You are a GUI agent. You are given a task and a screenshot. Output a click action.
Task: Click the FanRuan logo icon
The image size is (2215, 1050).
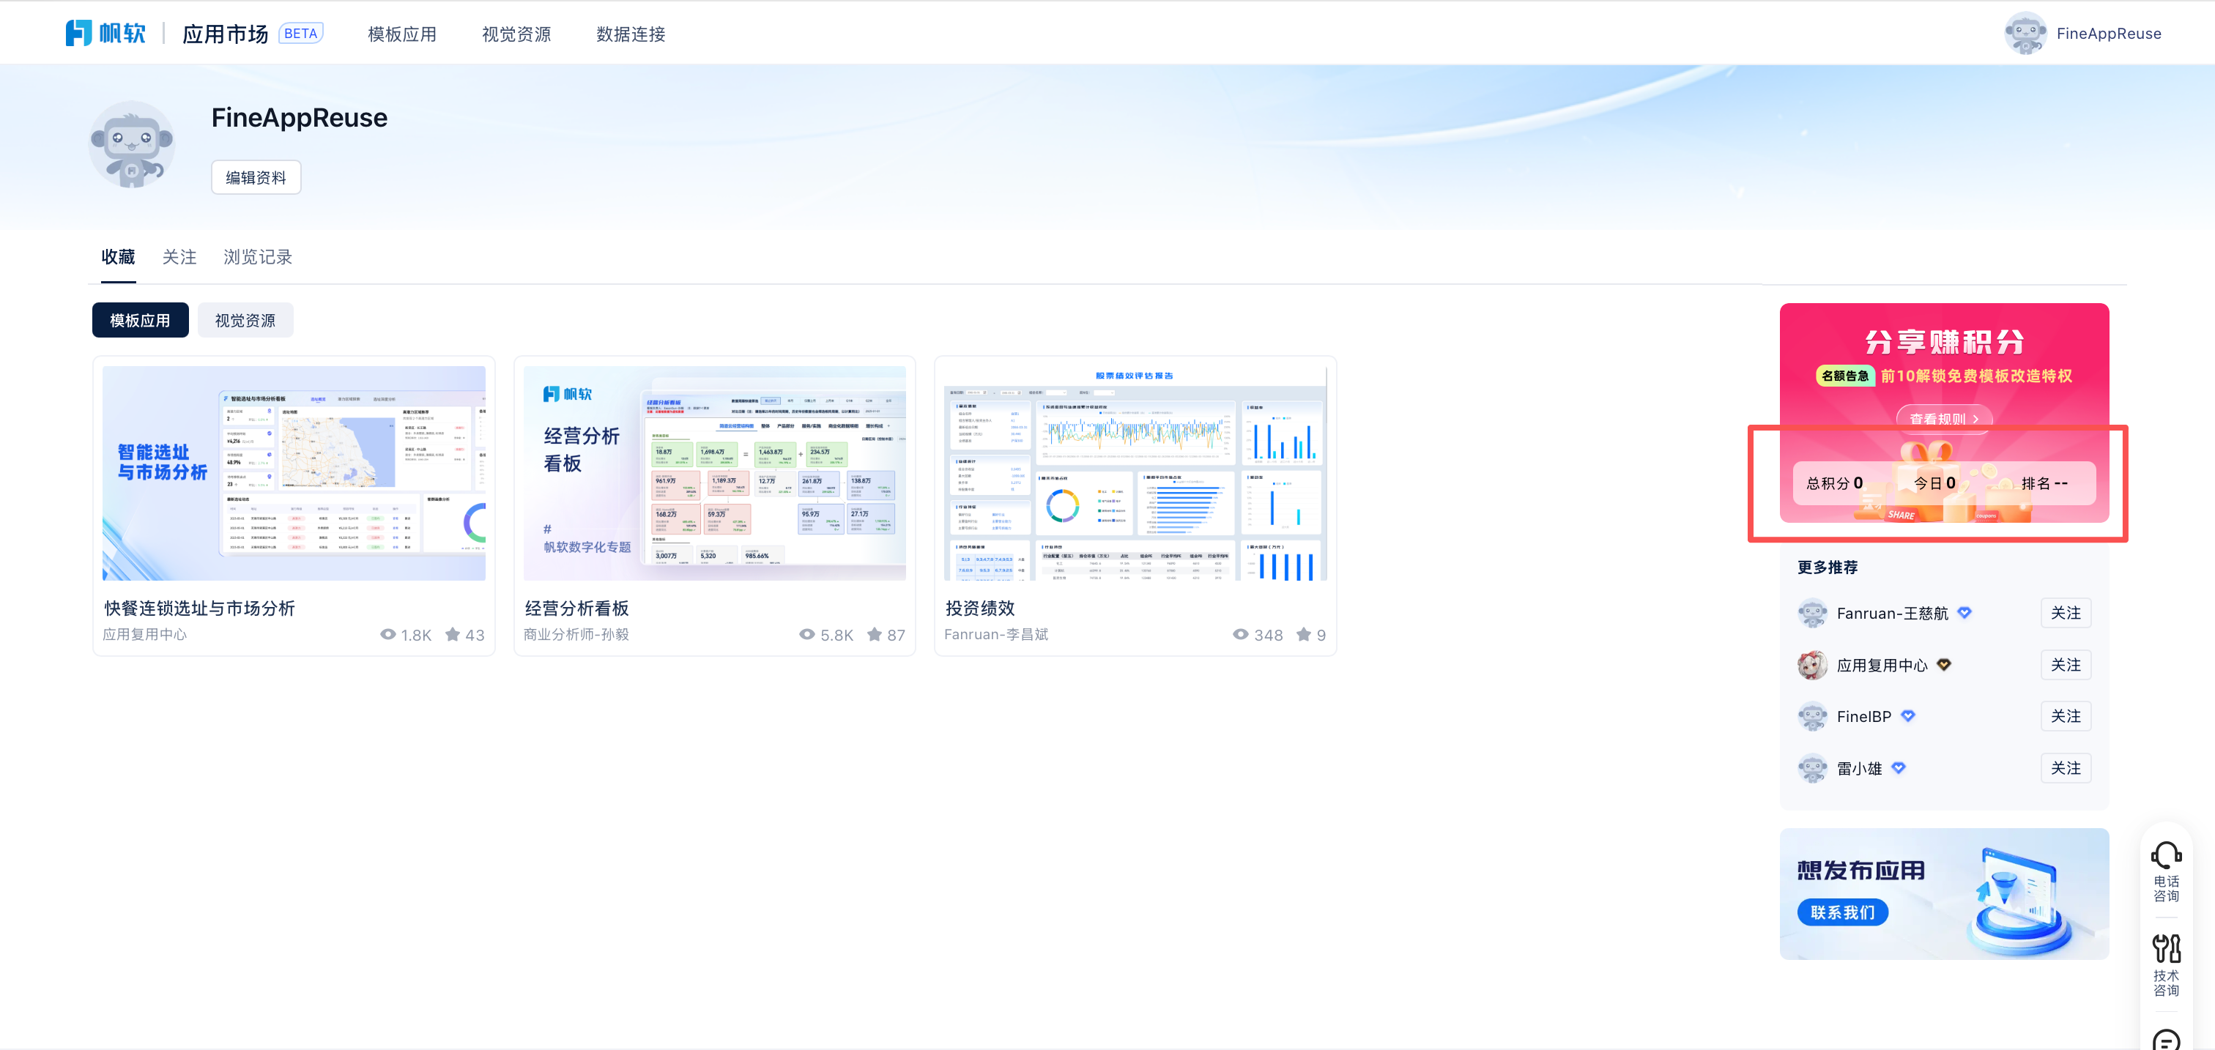78,33
